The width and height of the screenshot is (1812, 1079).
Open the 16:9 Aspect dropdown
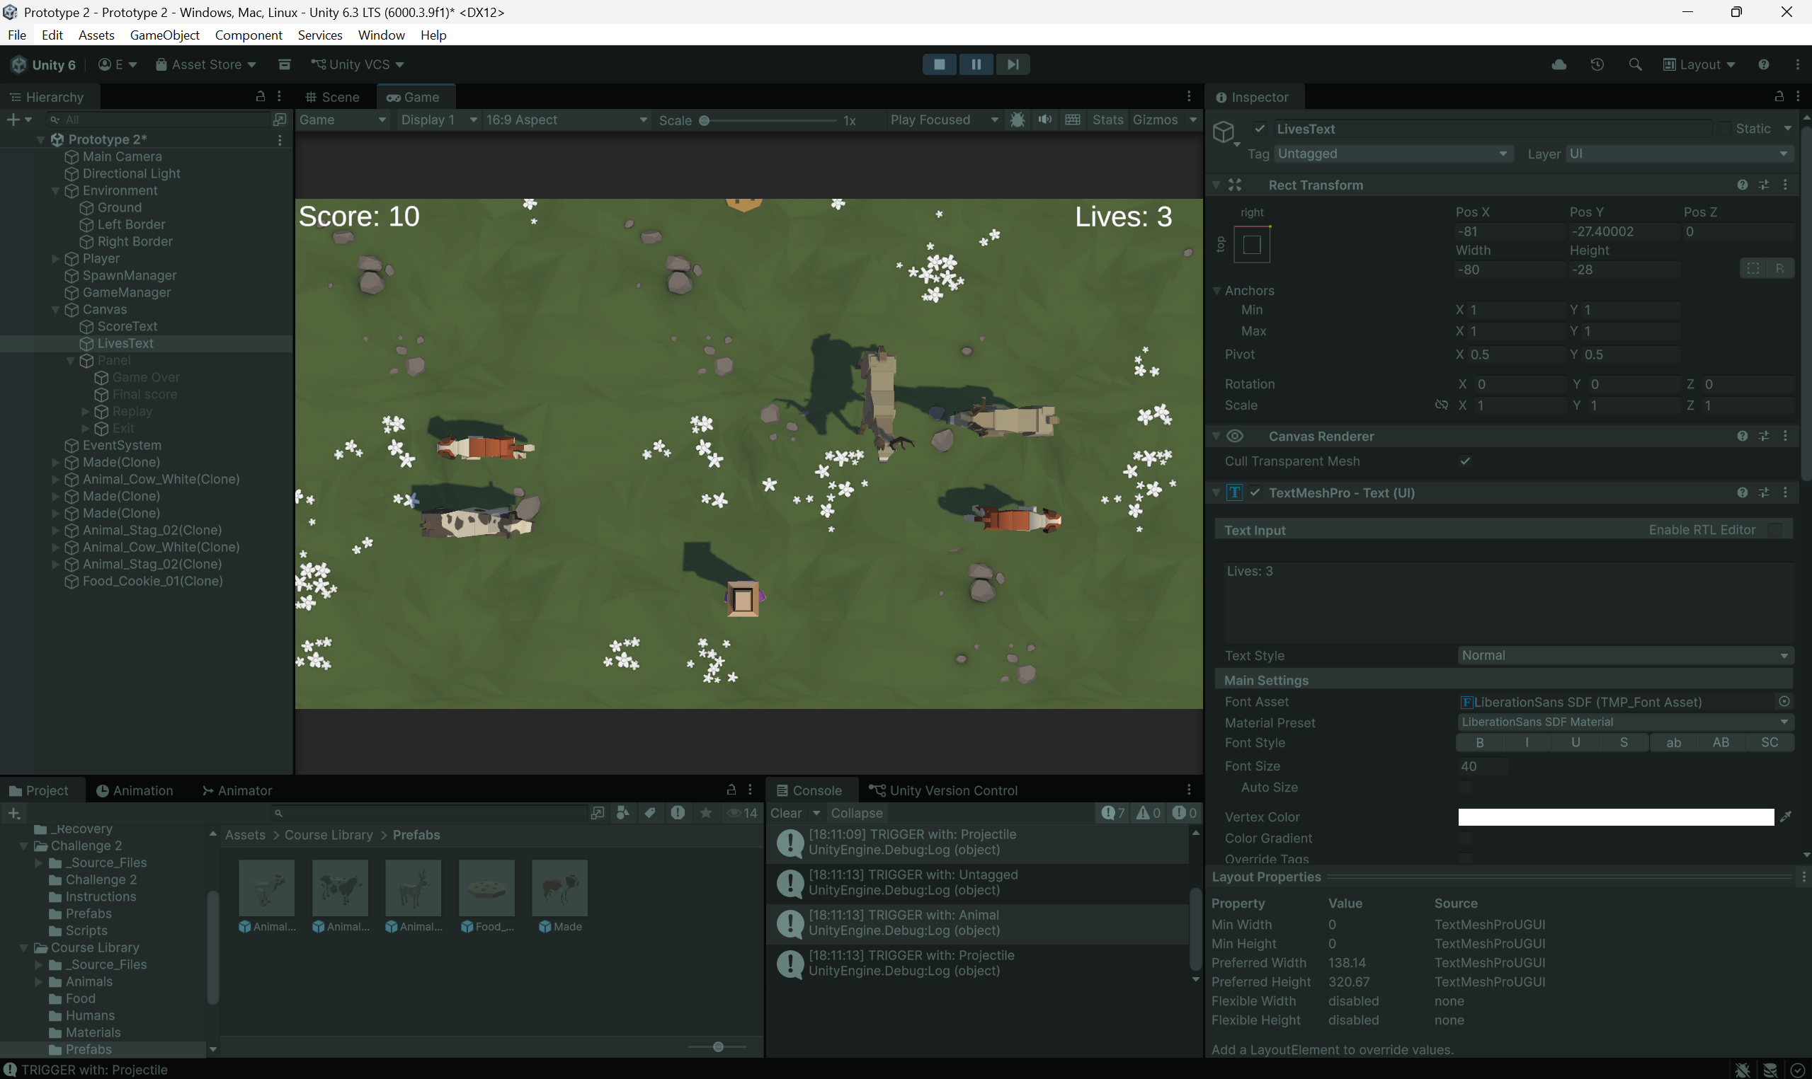[x=566, y=120]
